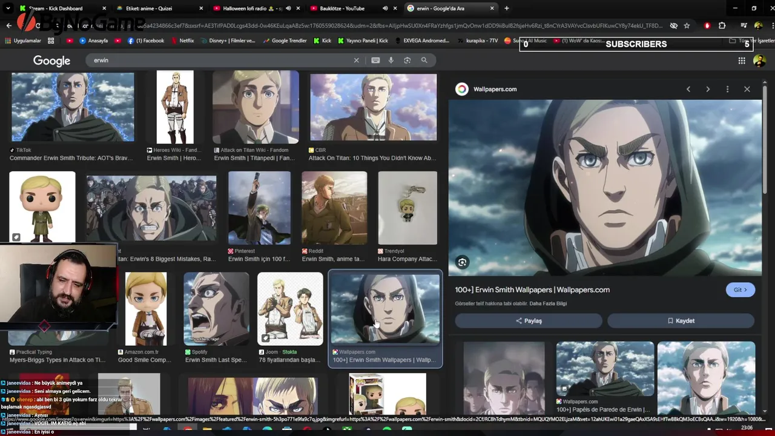The height and width of the screenshot is (436, 775).
Task: Close the image preview panel
Action: [x=747, y=89]
